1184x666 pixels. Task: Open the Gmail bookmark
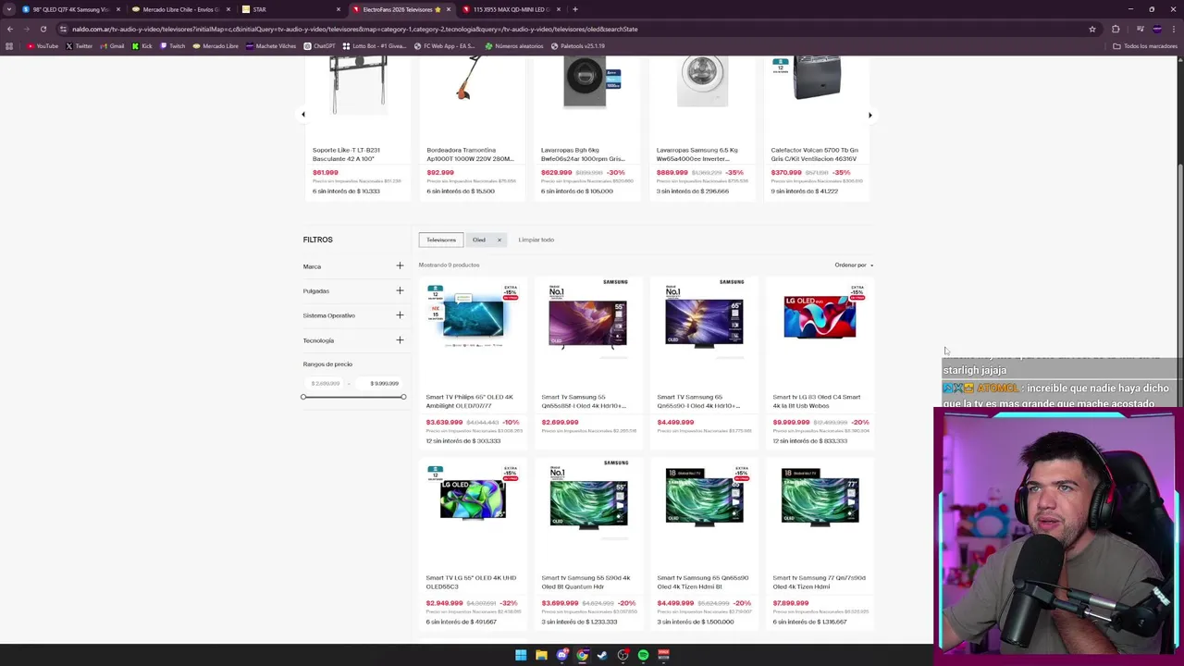point(112,46)
